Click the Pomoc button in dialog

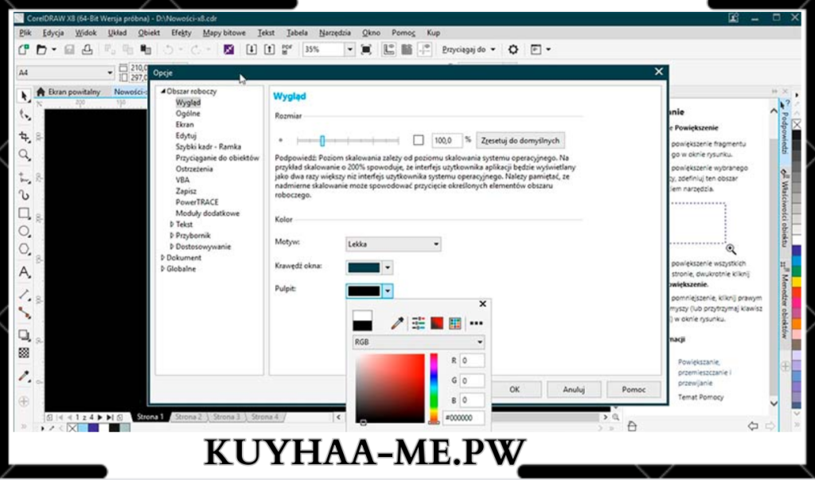point(634,389)
